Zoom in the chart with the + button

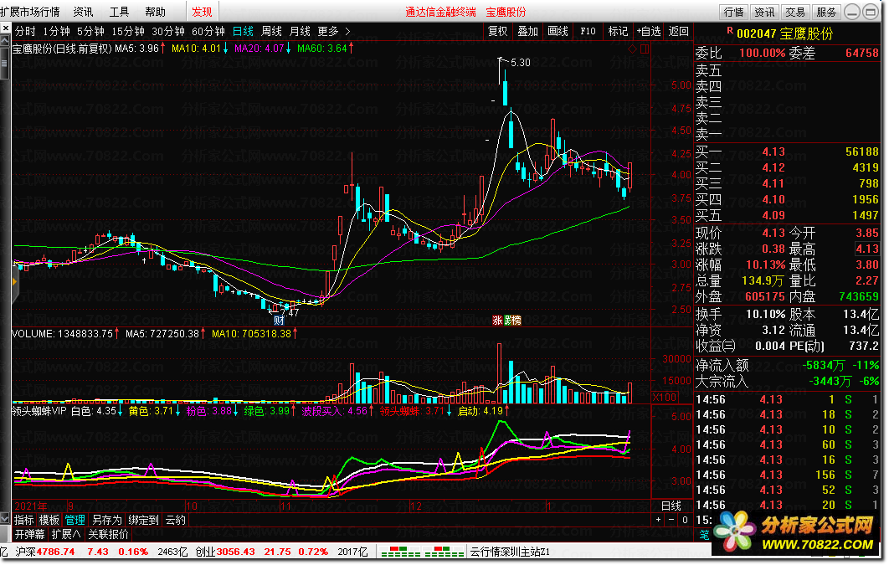tap(658, 520)
